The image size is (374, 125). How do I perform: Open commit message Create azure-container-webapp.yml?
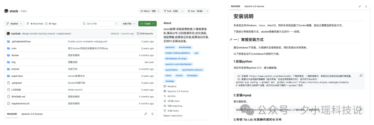(88, 41)
